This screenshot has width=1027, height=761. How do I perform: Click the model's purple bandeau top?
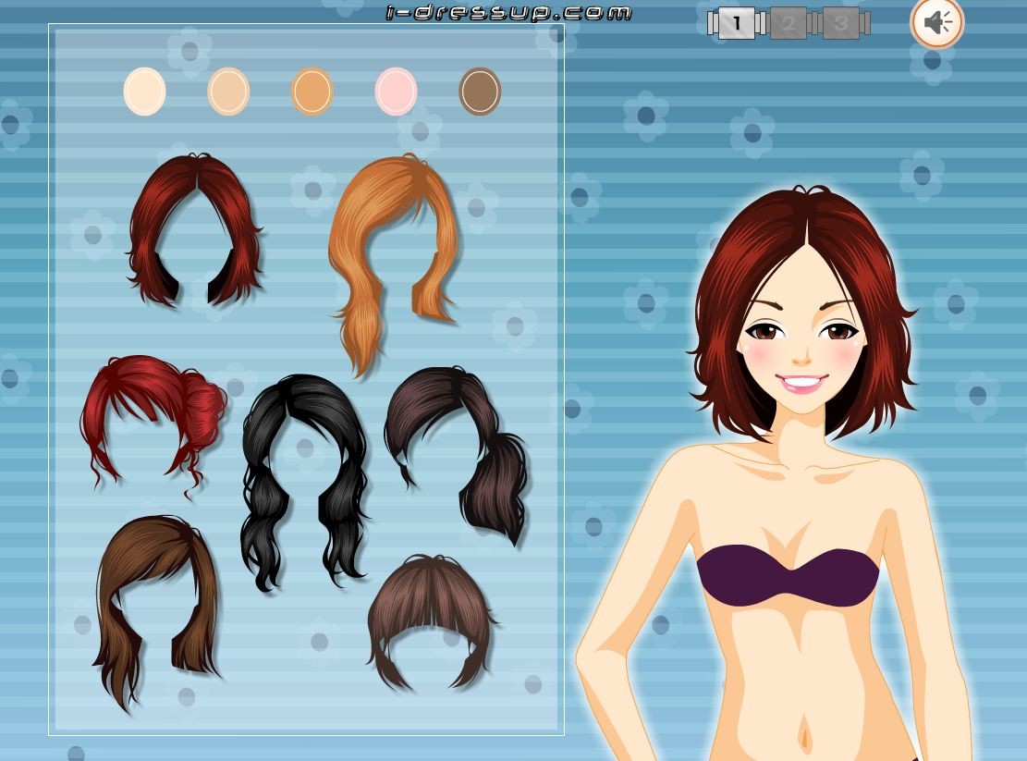coord(786,575)
